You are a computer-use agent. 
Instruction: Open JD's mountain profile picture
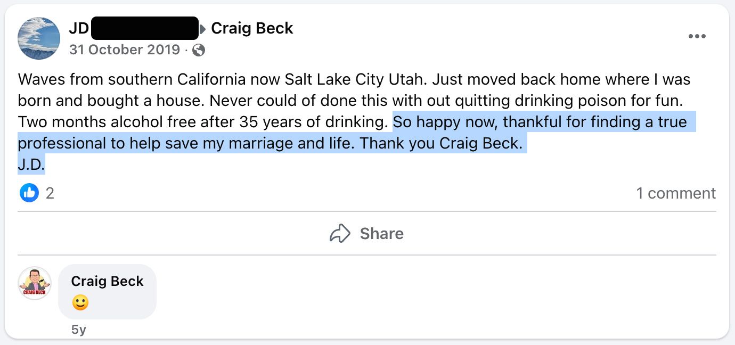[x=39, y=38]
